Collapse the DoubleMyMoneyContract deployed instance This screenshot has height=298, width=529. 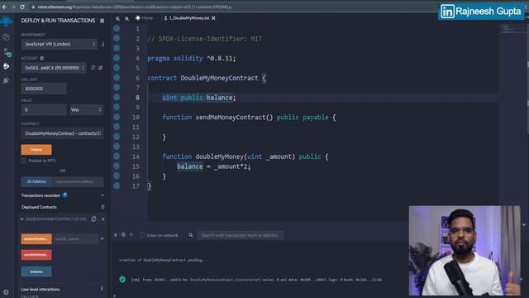point(22,219)
